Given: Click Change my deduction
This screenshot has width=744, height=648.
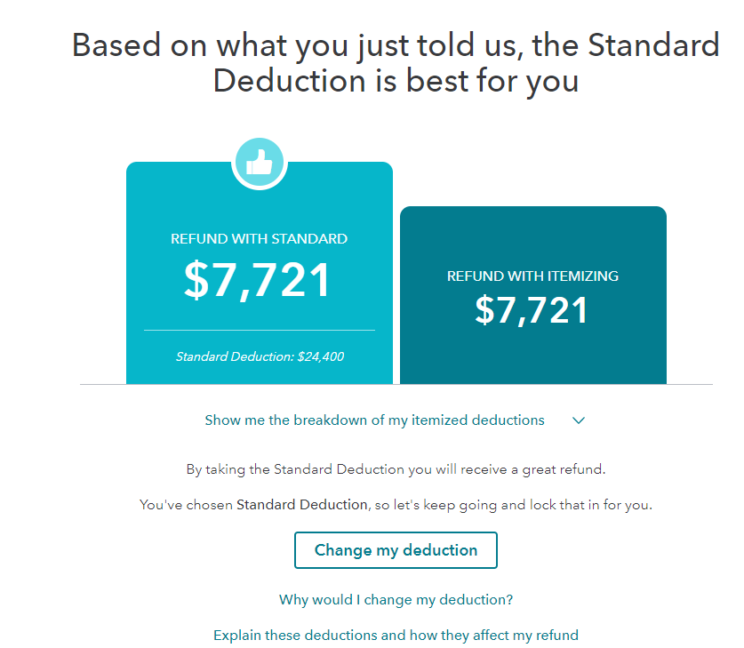Looking at the screenshot, I should (x=396, y=550).
